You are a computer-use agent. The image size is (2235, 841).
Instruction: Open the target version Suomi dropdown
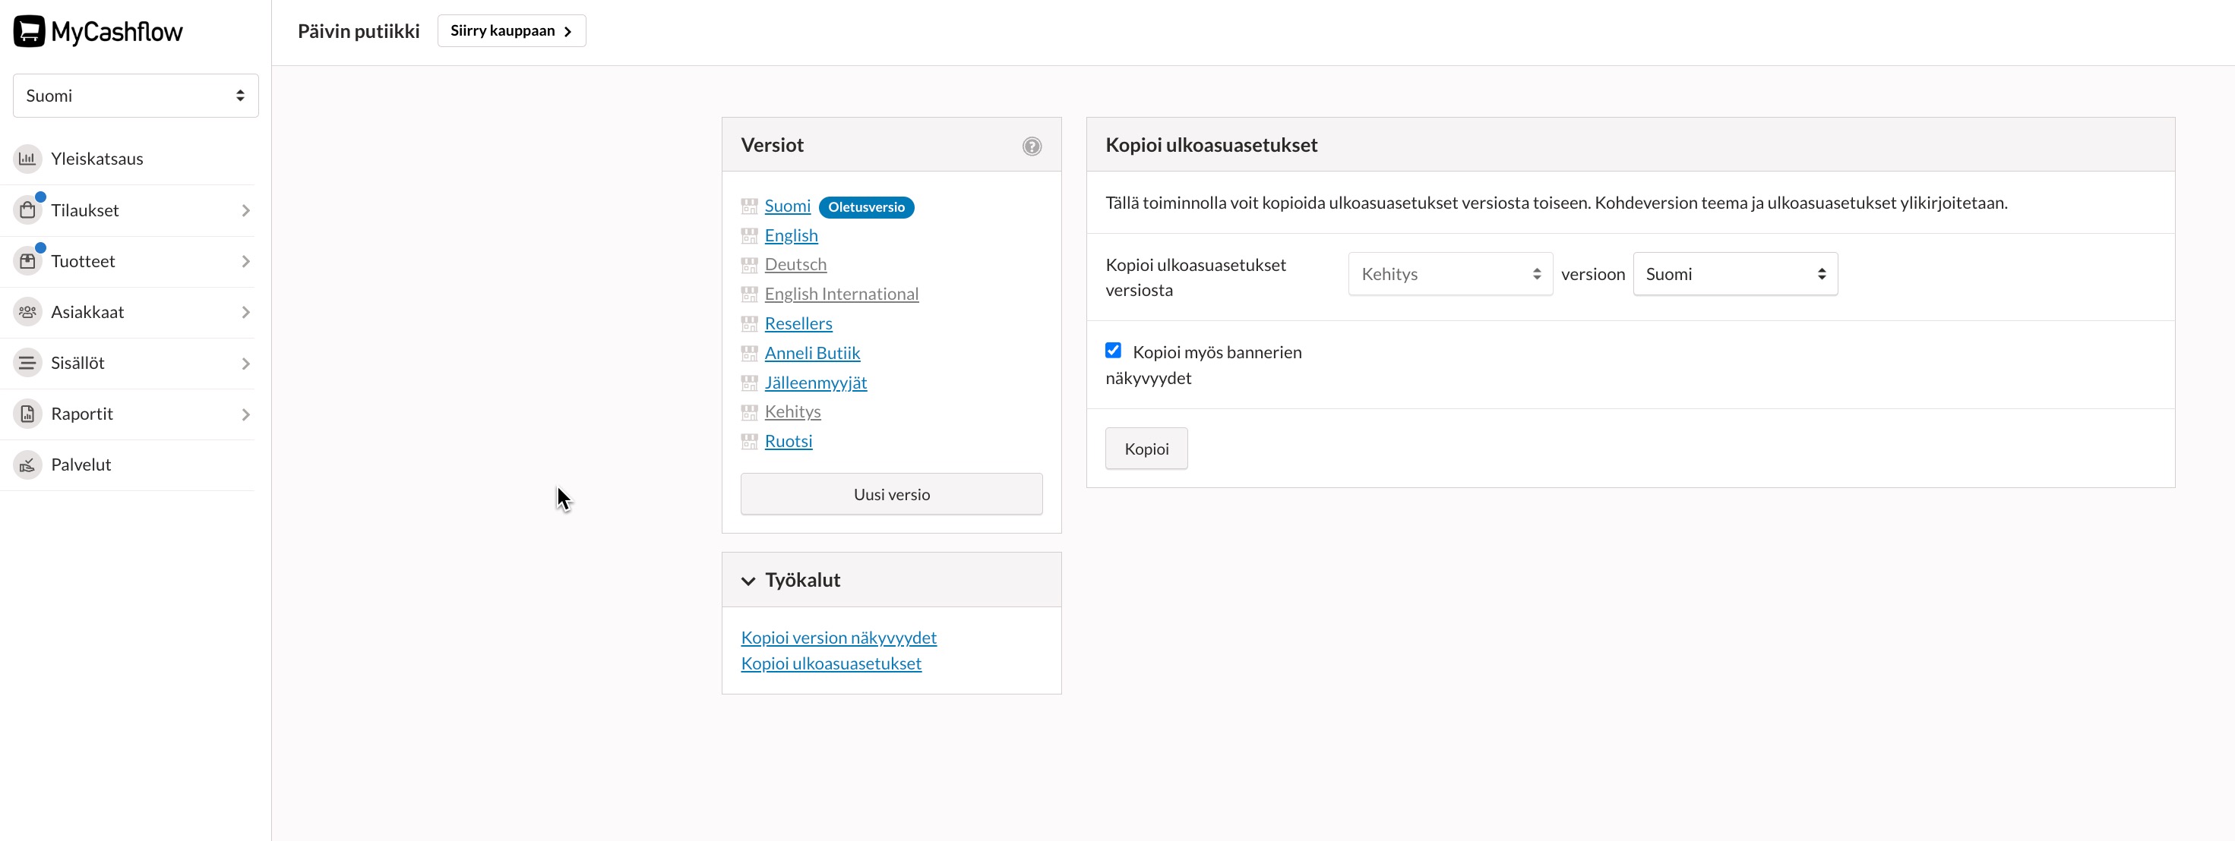click(x=1734, y=274)
